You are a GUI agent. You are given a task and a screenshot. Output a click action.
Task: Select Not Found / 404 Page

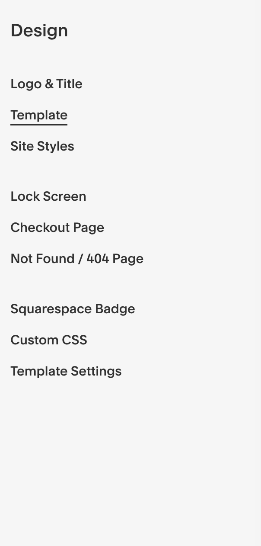[77, 259]
